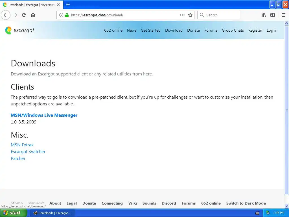Open a new tab with plus button
Screen dimensions: 289x217
(68, 5)
